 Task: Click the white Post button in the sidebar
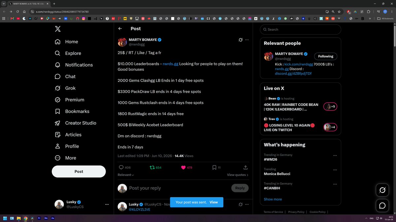click(79, 171)
